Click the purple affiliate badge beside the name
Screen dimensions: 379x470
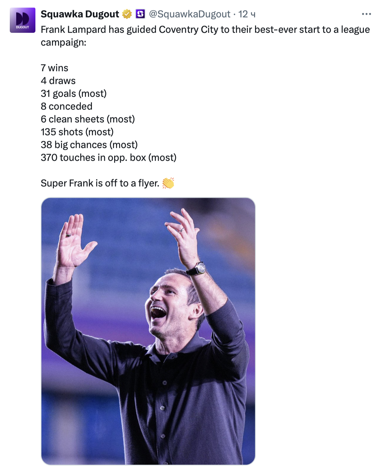click(140, 14)
